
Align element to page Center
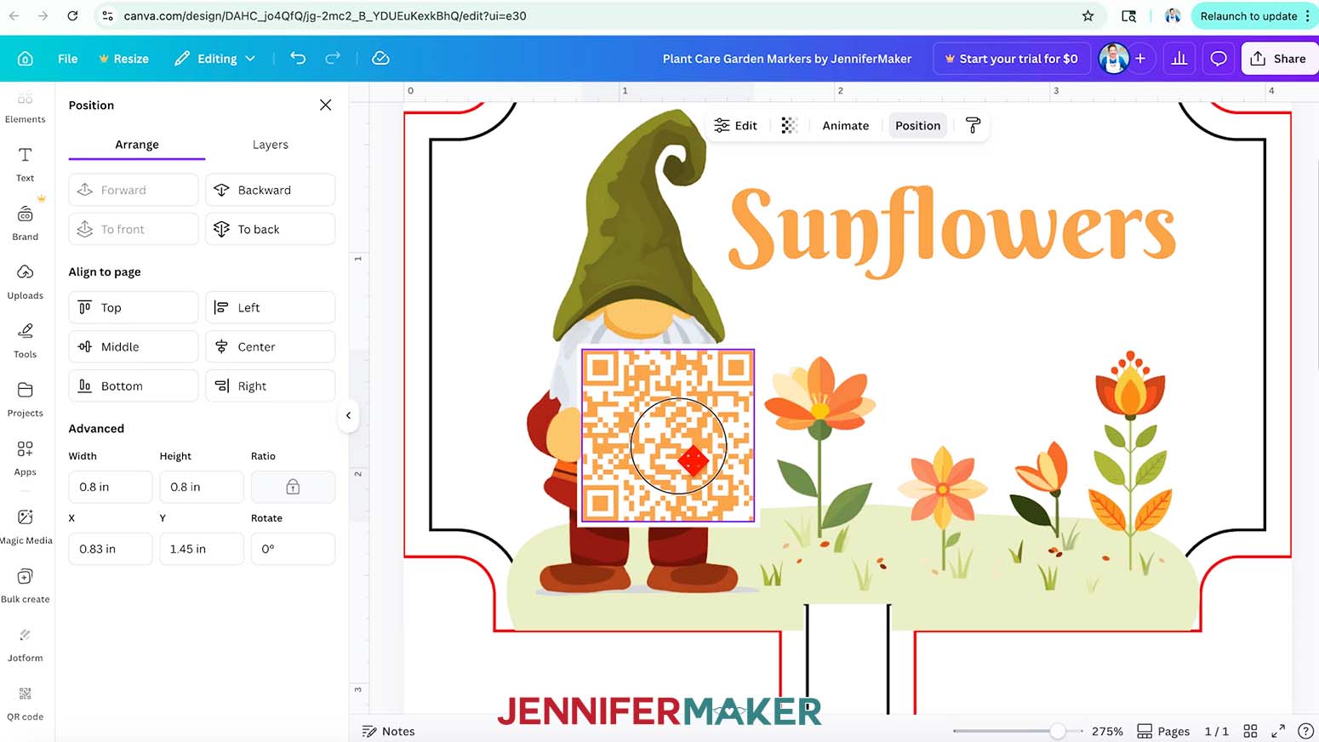coord(271,346)
